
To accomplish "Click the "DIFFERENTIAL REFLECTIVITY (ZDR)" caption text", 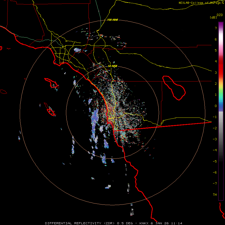I will click(x=80, y=223).
